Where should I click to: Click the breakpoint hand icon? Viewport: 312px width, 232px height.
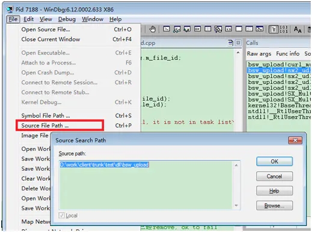coord(153,29)
